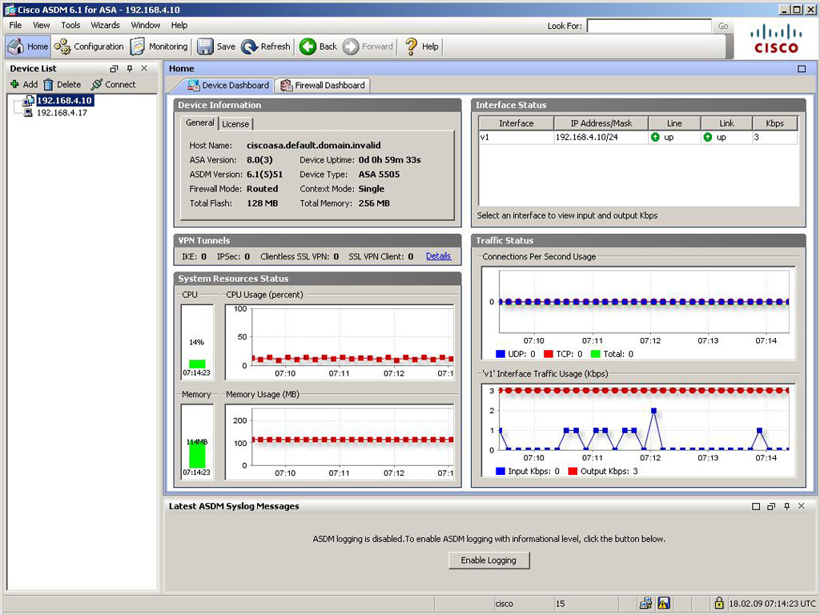This screenshot has height=615, width=820.
Task: Click the Save floppy disk icon
Action: [205, 46]
